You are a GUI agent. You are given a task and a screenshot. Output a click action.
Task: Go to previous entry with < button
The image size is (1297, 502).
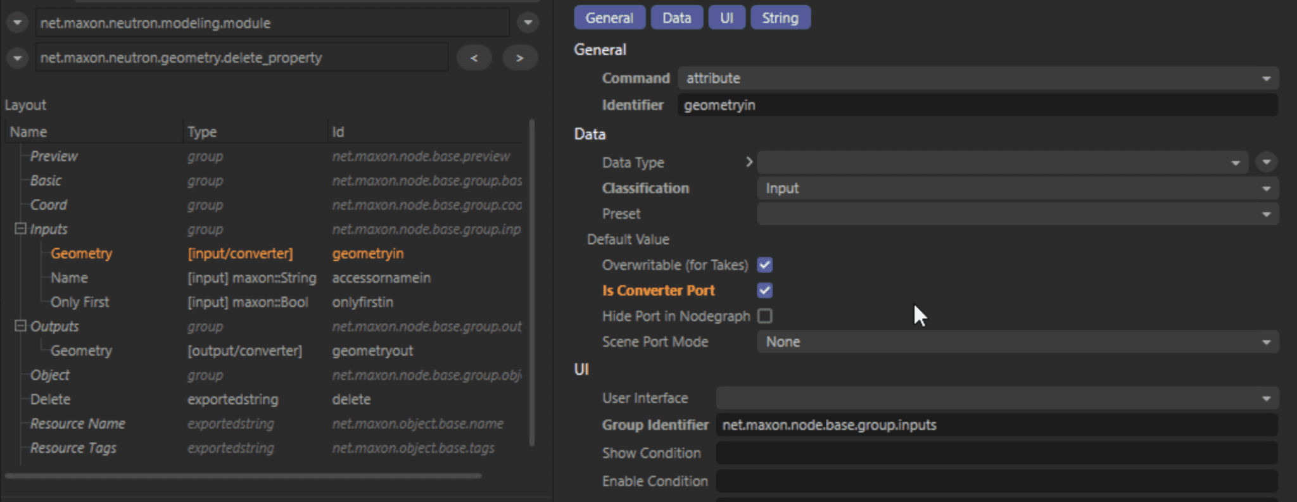474,58
